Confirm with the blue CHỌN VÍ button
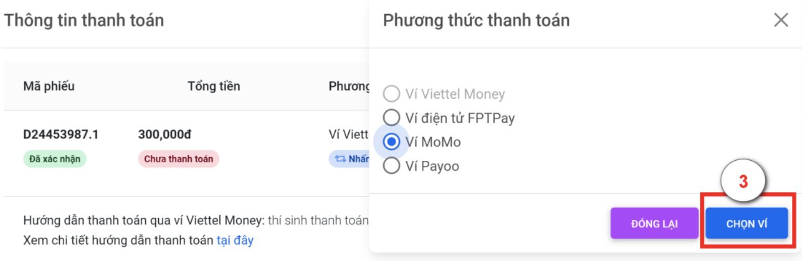Image resolution: width=802 pixels, height=265 pixels. pos(746,224)
